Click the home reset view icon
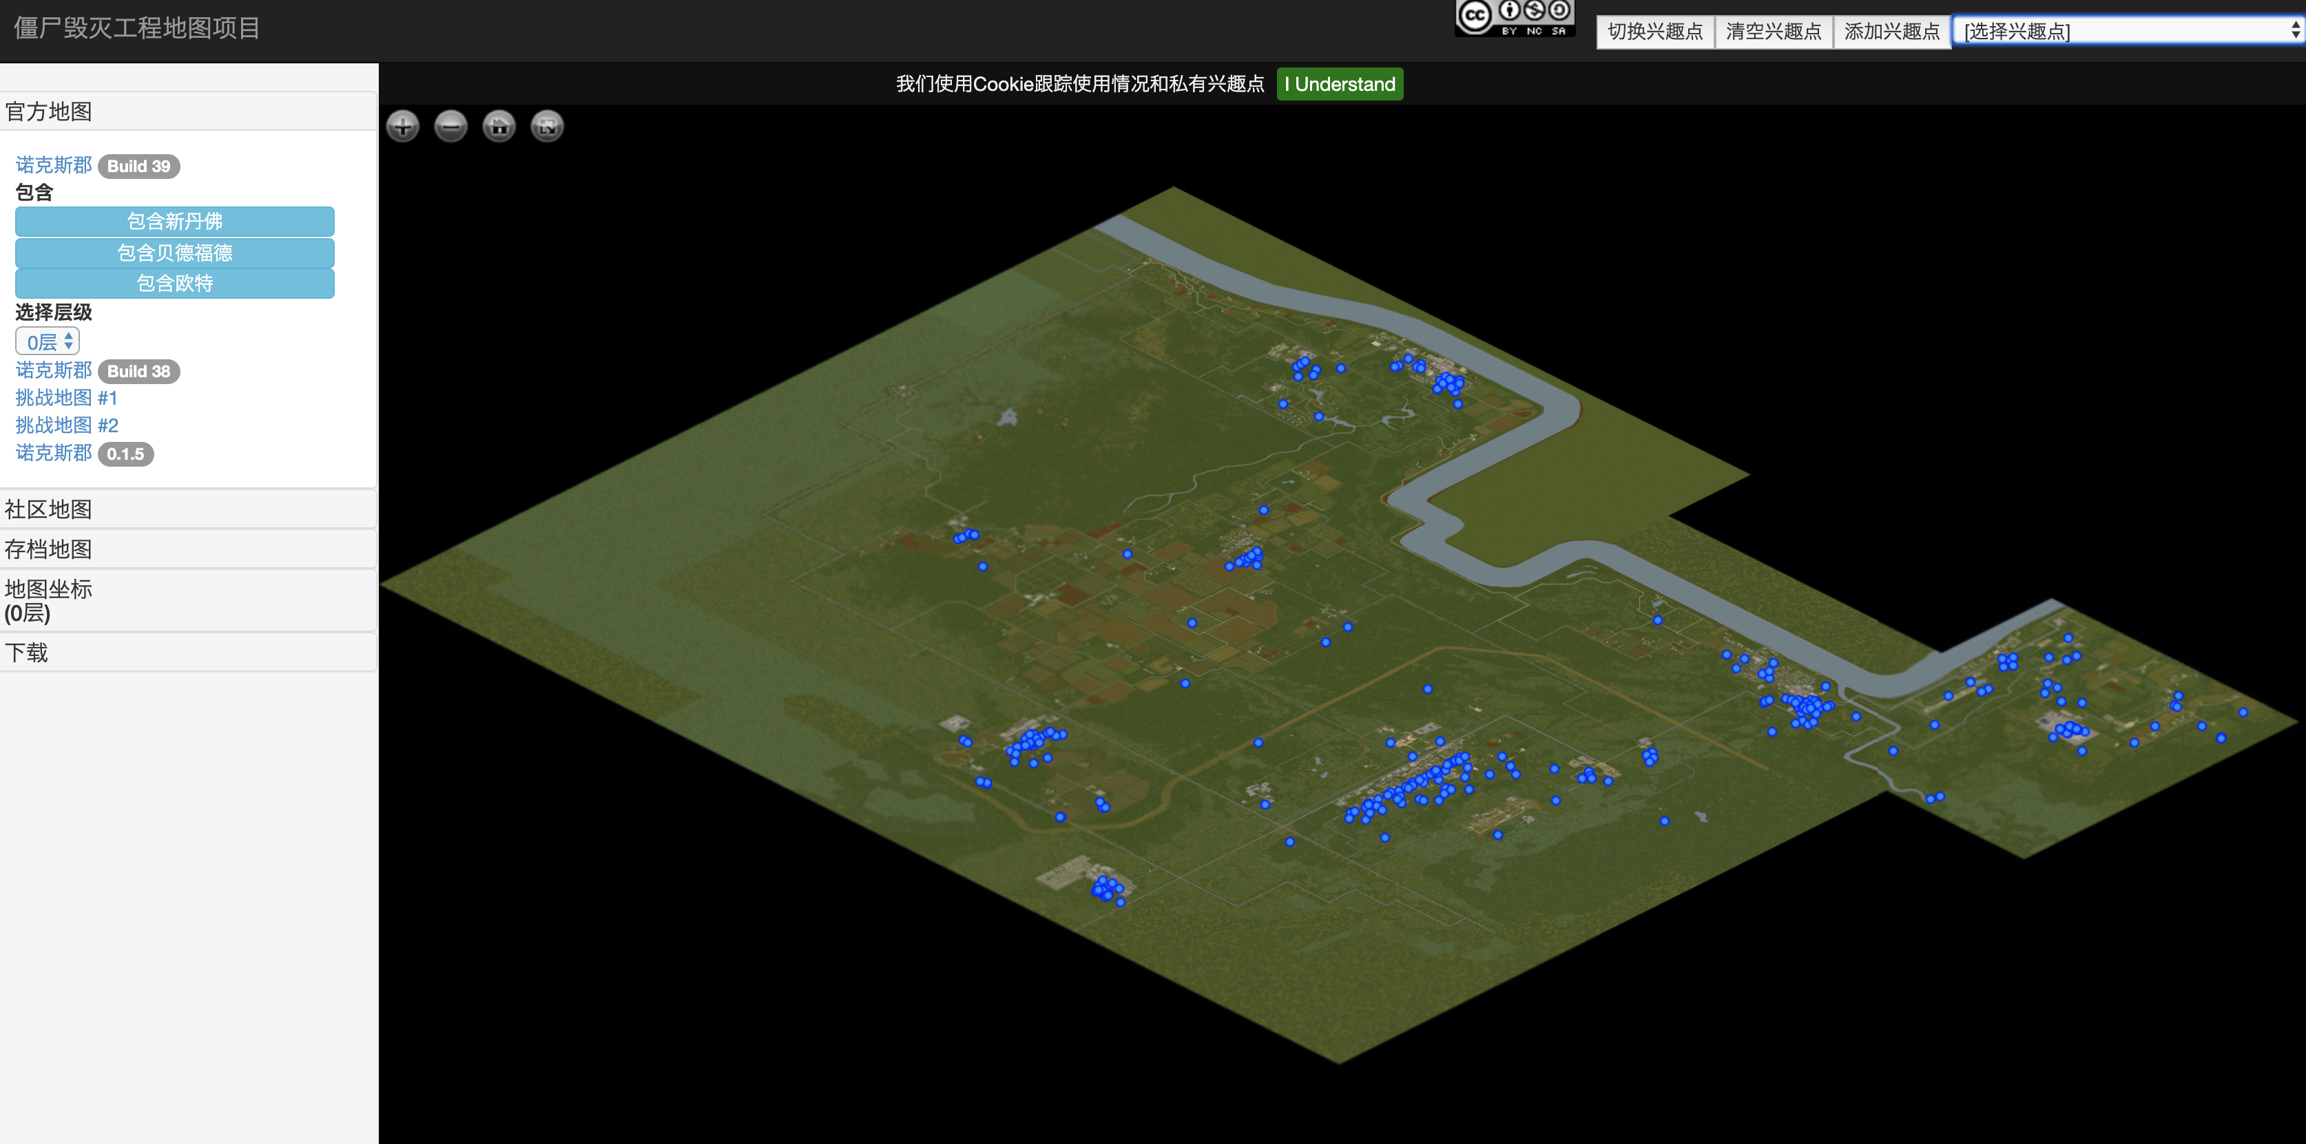Image resolution: width=2306 pixels, height=1144 pixels. tap(499, 126)
